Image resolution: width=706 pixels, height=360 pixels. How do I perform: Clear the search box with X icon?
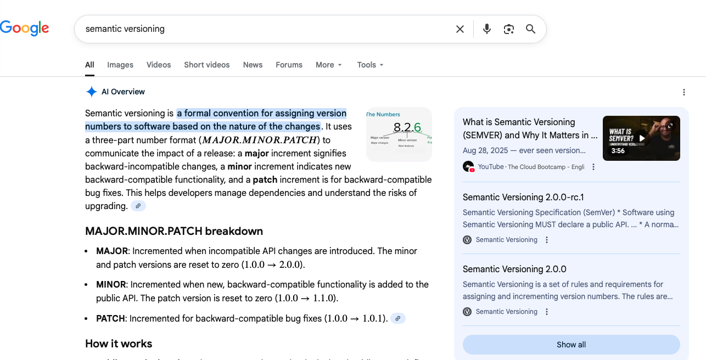(x=460, y=29)
